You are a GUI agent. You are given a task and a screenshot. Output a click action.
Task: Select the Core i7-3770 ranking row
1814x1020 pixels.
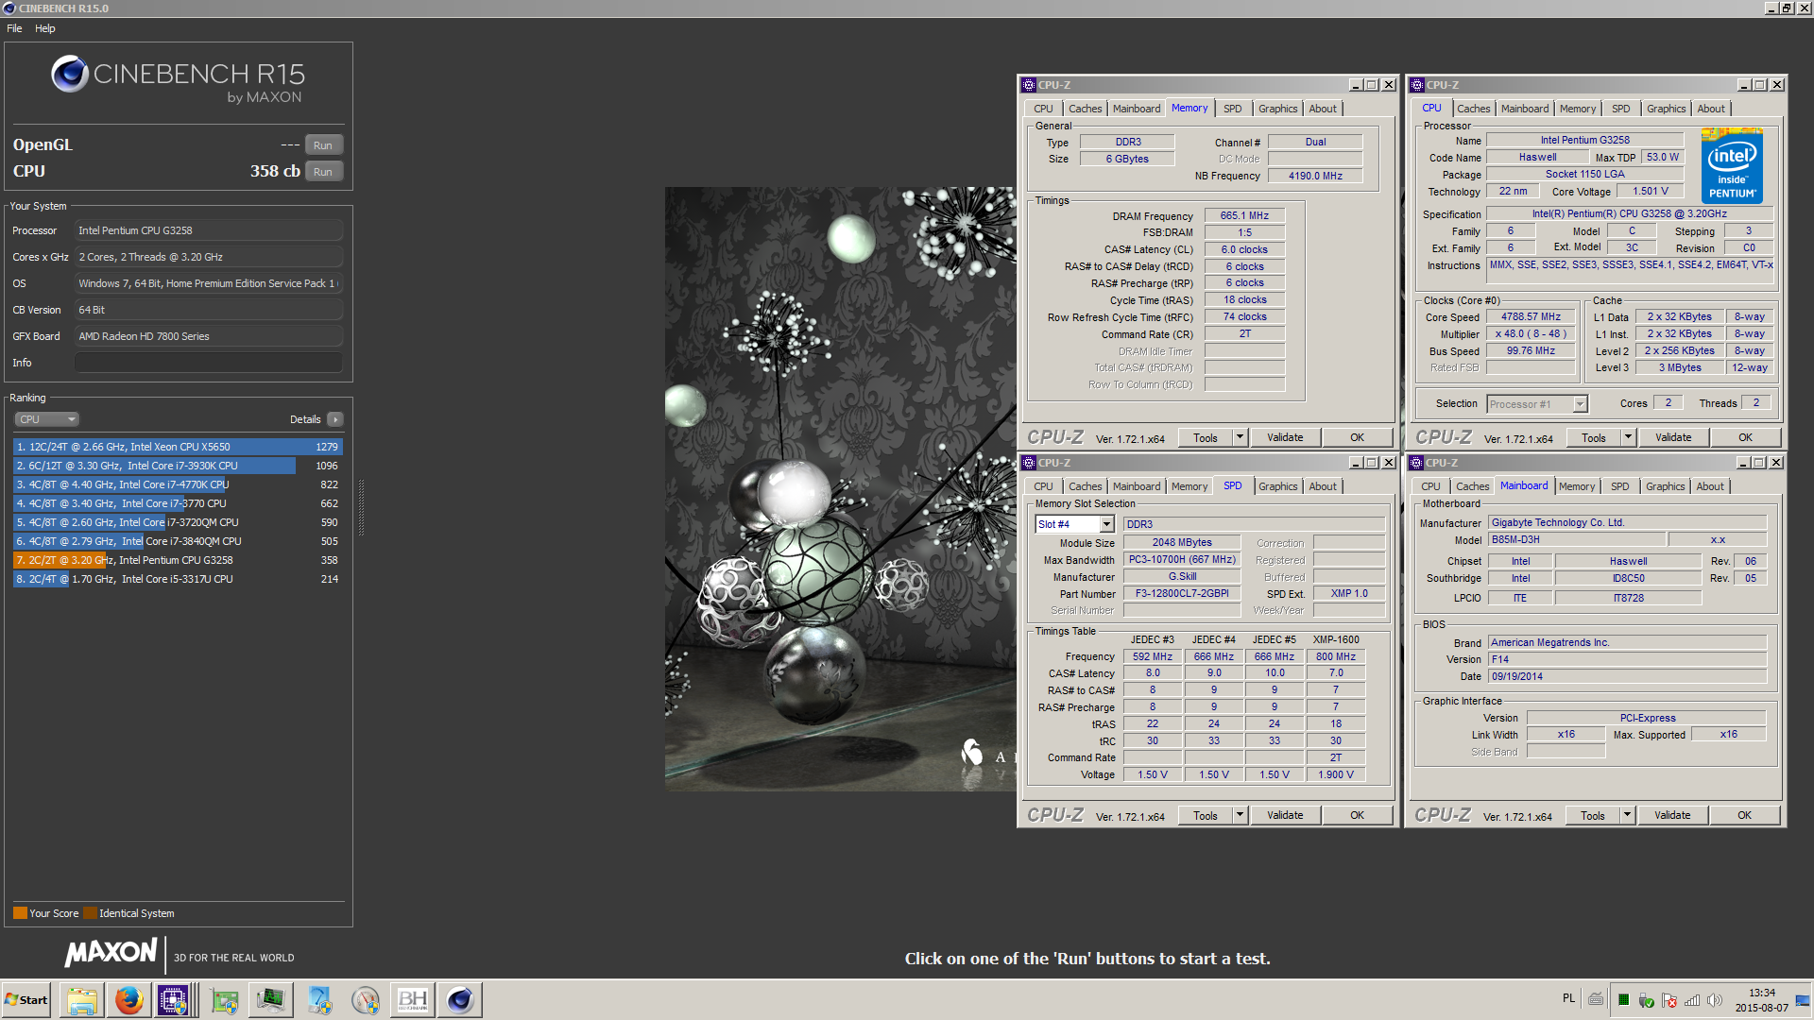click(178, 503)
